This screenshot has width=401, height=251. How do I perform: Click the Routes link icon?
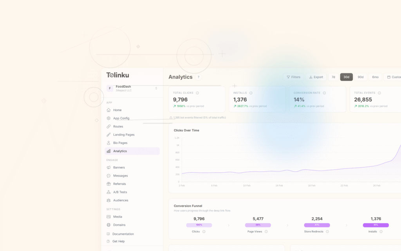(108, 127)
